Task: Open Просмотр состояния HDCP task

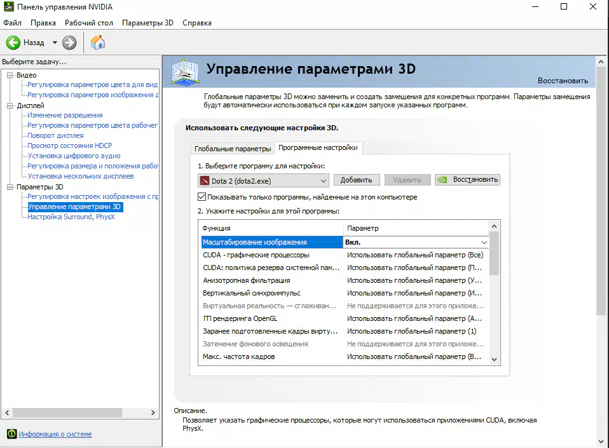Action: 69,146
